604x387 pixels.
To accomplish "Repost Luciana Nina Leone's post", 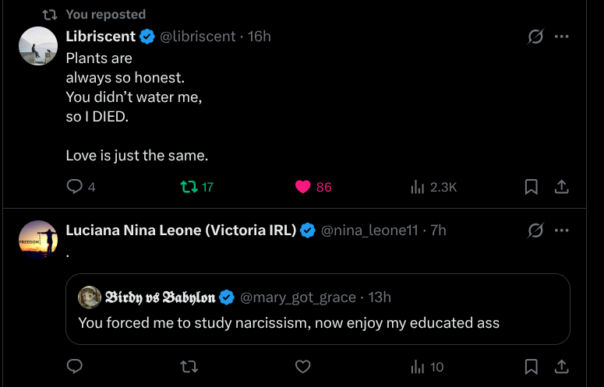I will (188, 366).
